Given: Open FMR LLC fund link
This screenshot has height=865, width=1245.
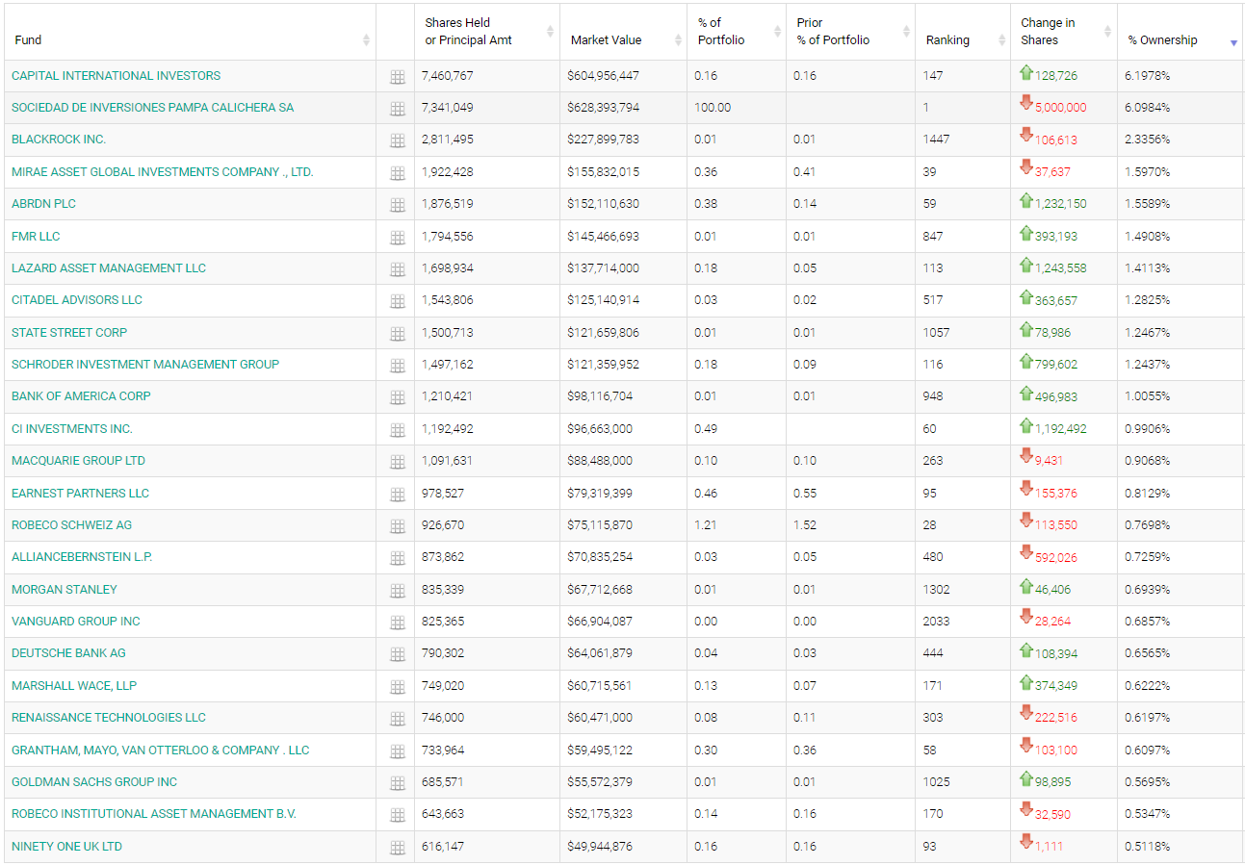Looking at the screenshot, I should 36,237.
